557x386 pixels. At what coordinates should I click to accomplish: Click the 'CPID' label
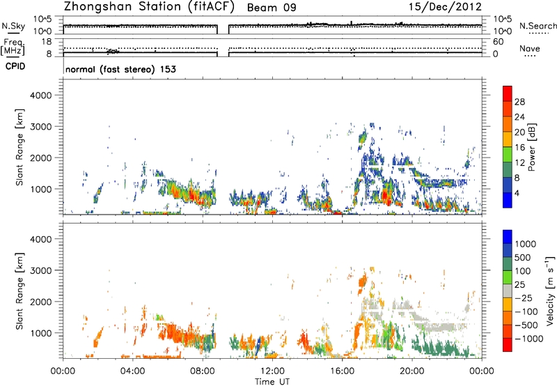point(15,66)
